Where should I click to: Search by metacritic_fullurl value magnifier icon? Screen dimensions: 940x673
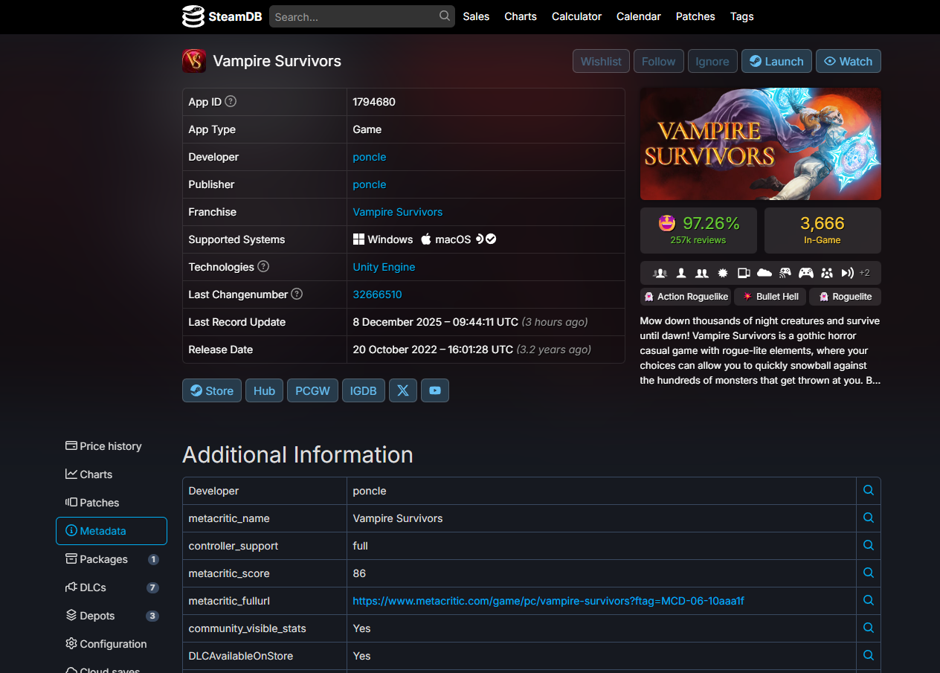click(x=869, y=601)
